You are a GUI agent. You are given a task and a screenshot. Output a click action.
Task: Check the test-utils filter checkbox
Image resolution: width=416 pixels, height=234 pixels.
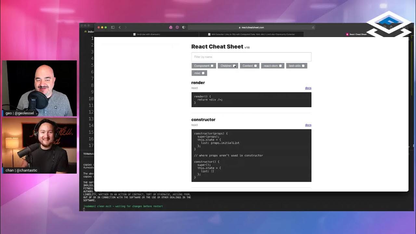303,66
